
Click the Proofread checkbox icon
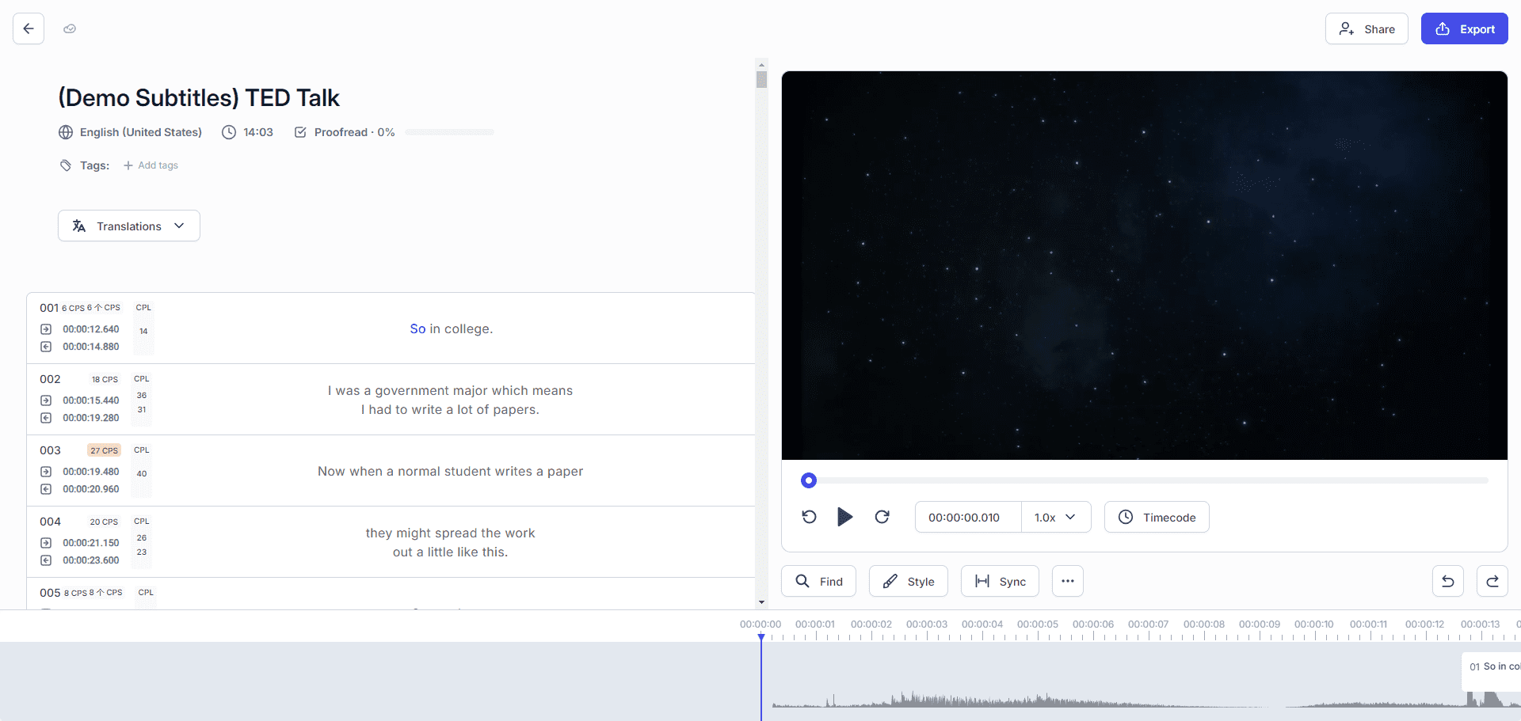[300, 132]
